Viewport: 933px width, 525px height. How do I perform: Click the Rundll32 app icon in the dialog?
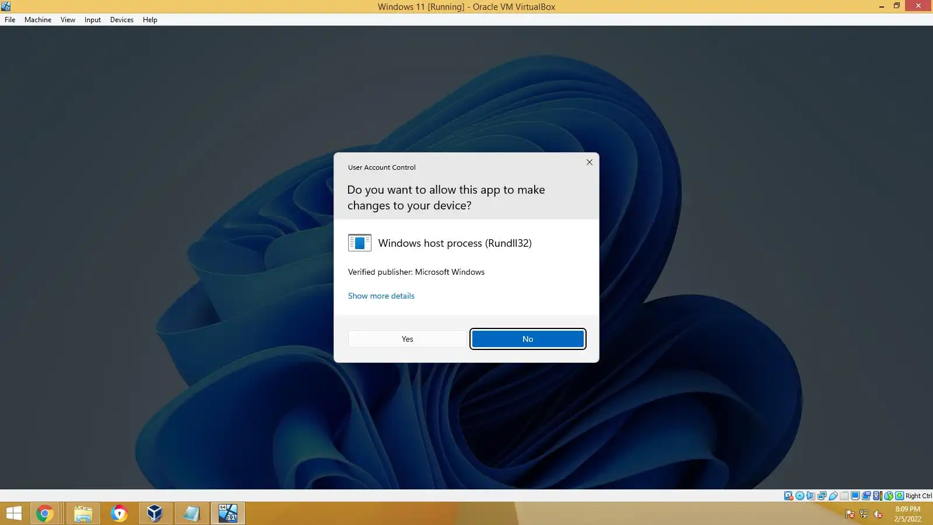pos(359,243)
